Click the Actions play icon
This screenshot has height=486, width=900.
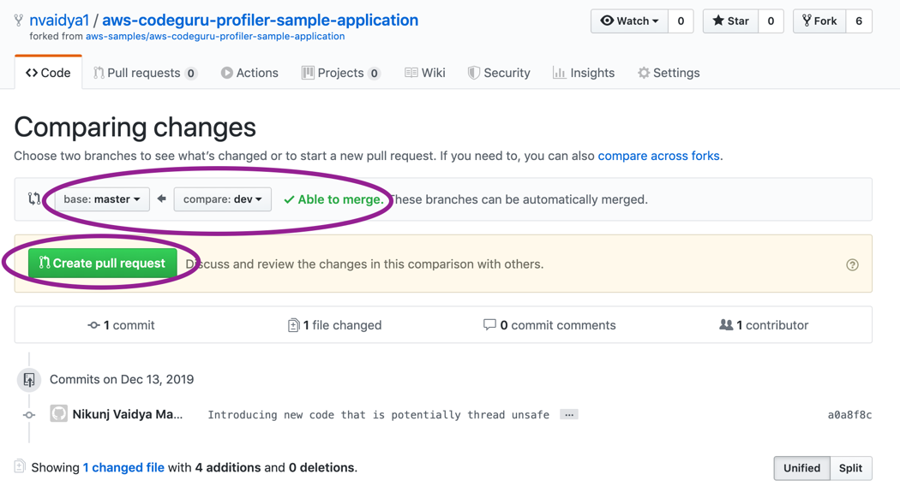227,73
